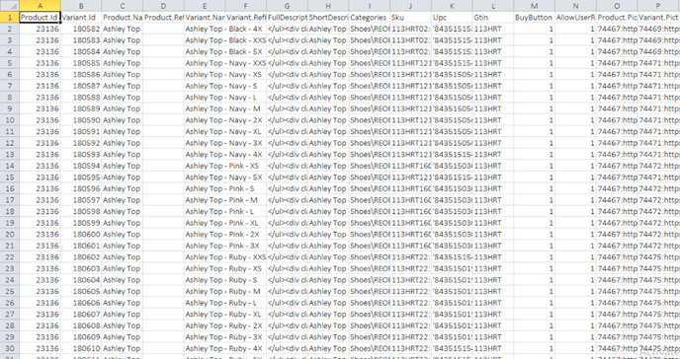Select column P header

(658, 6)
